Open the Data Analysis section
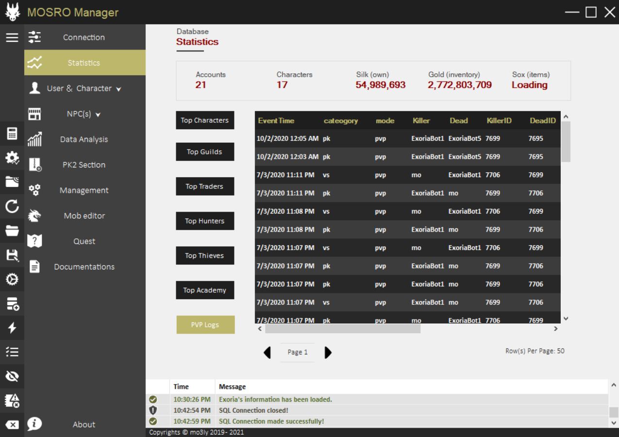 [84, 139]
